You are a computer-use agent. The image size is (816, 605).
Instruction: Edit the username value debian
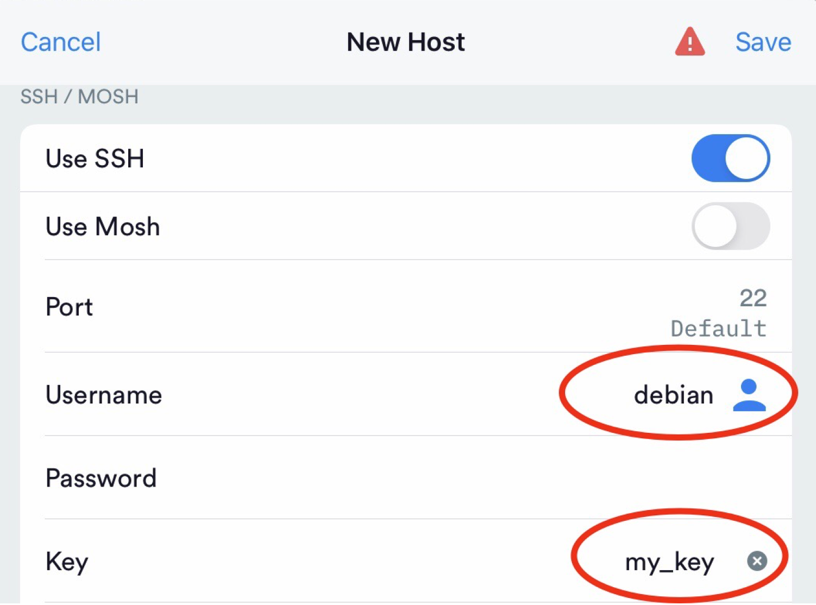(x=673, y=395)
